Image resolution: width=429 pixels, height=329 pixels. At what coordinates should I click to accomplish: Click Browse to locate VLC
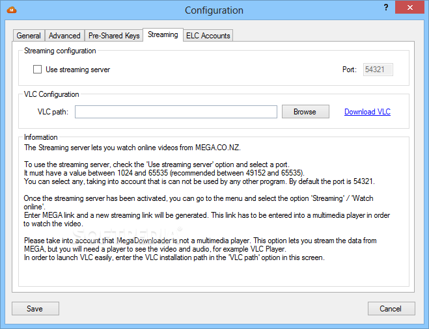coord(305,112)
